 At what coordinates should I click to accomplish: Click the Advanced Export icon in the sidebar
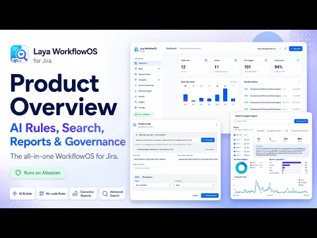point(135,91)
